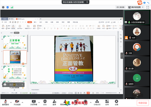
Task: Toggle bold formatting B
Action: tap(45, 28)
